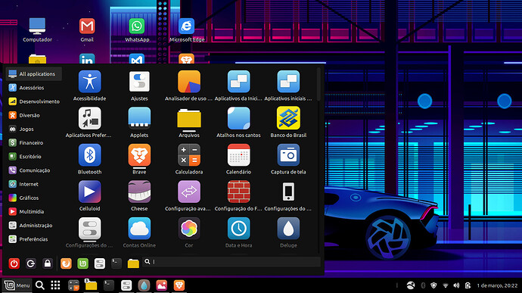Open image viewer on the panel
This screenshot has width=522, height=293.
pos(161,285)
